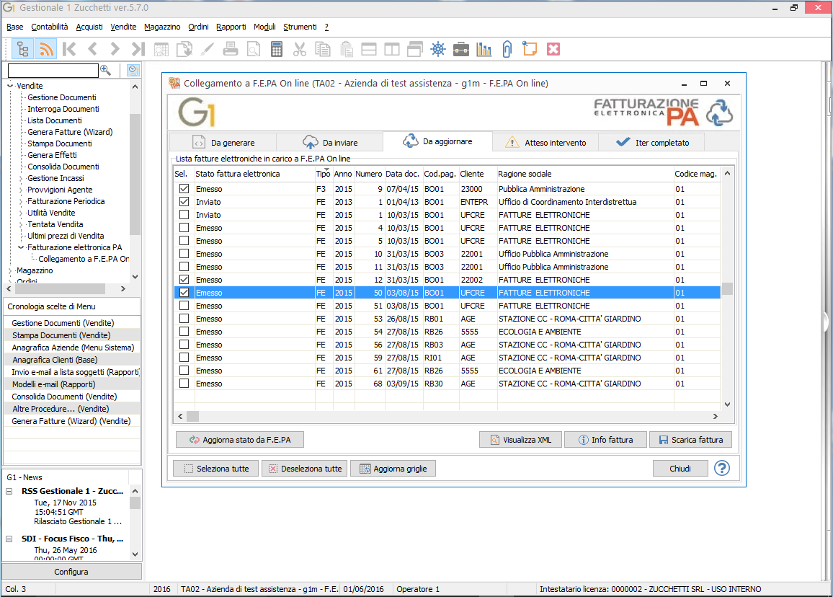Image resolution: width=833 pixels, height=597 pixels.
Task: Toggle the RSS news feed icon
Action: 46,50
